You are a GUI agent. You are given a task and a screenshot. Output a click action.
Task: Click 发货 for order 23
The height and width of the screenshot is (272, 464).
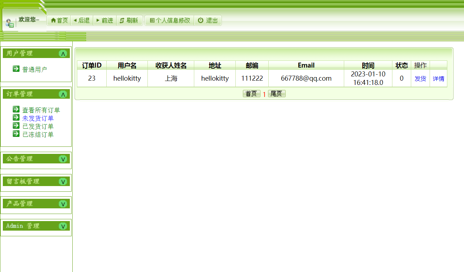(420, 79)
